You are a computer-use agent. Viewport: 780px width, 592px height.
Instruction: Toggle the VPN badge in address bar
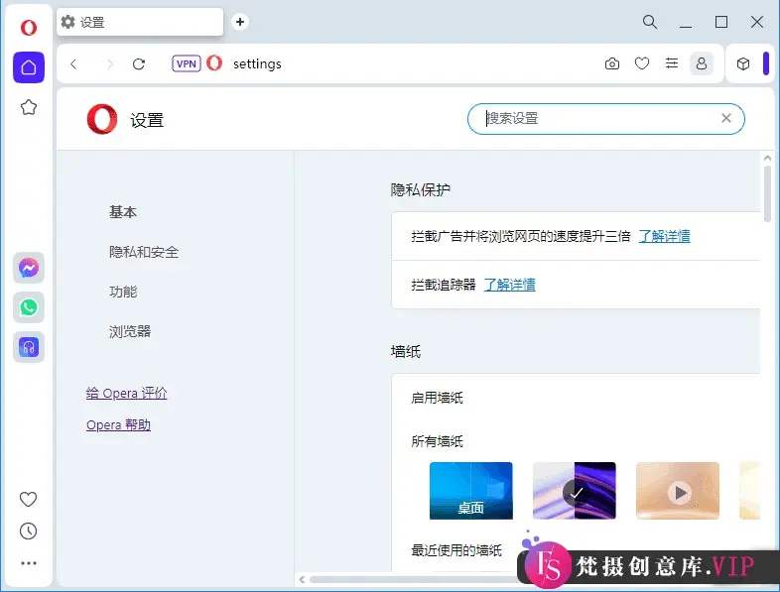[x=186, y=63]
